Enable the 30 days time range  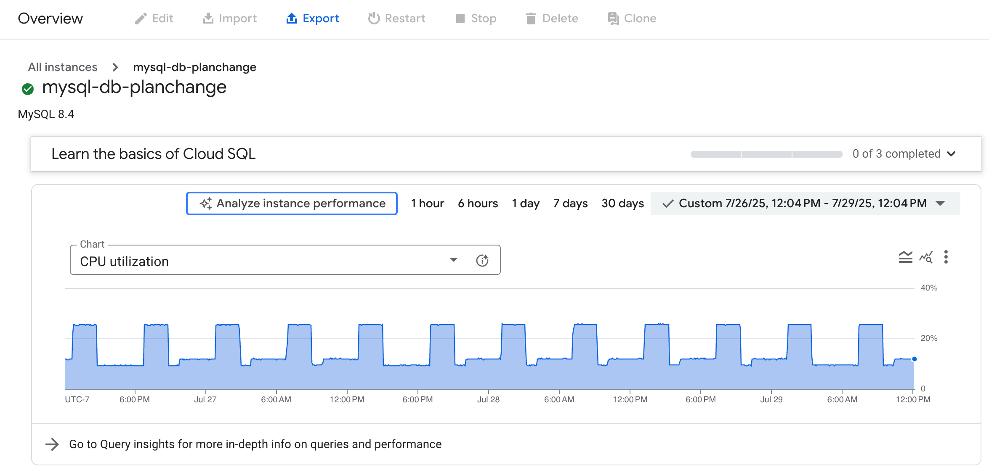(x=622, y=203)
